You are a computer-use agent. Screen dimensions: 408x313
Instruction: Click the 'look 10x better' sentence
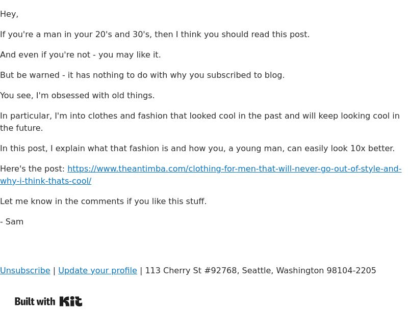[x=197, y=149]
